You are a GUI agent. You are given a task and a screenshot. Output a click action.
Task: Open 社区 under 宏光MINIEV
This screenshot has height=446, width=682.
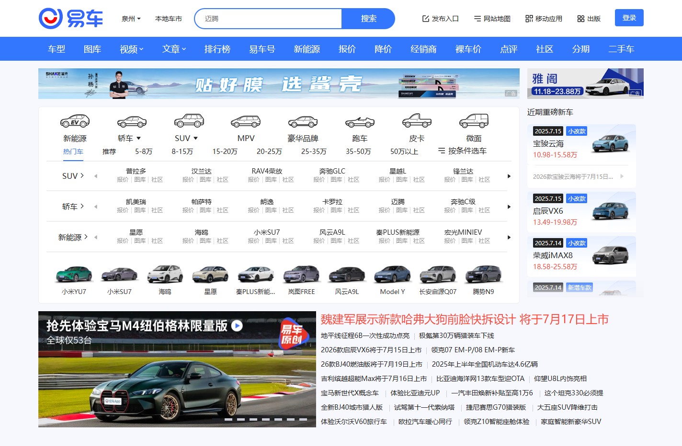[484, 241]
